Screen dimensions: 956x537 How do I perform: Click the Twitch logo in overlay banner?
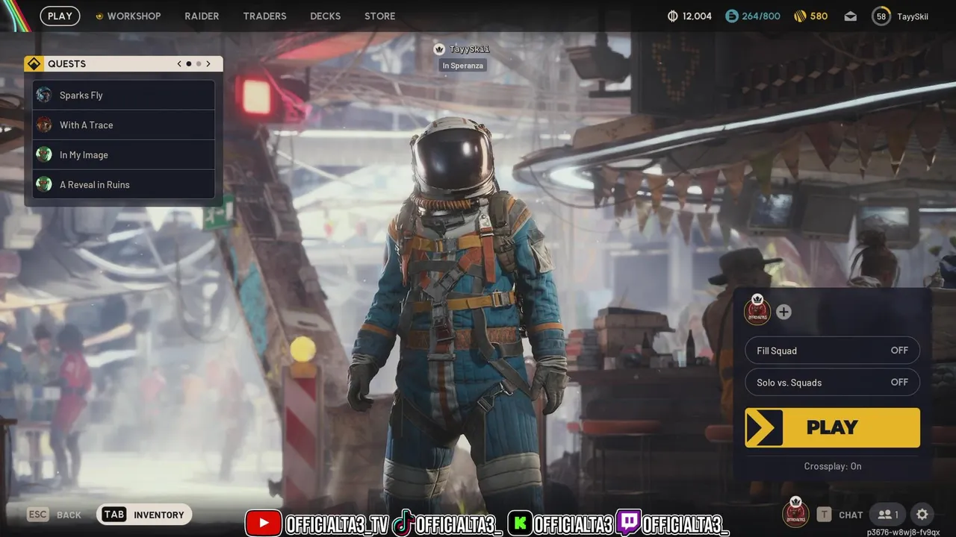click(x=628, y=524)
